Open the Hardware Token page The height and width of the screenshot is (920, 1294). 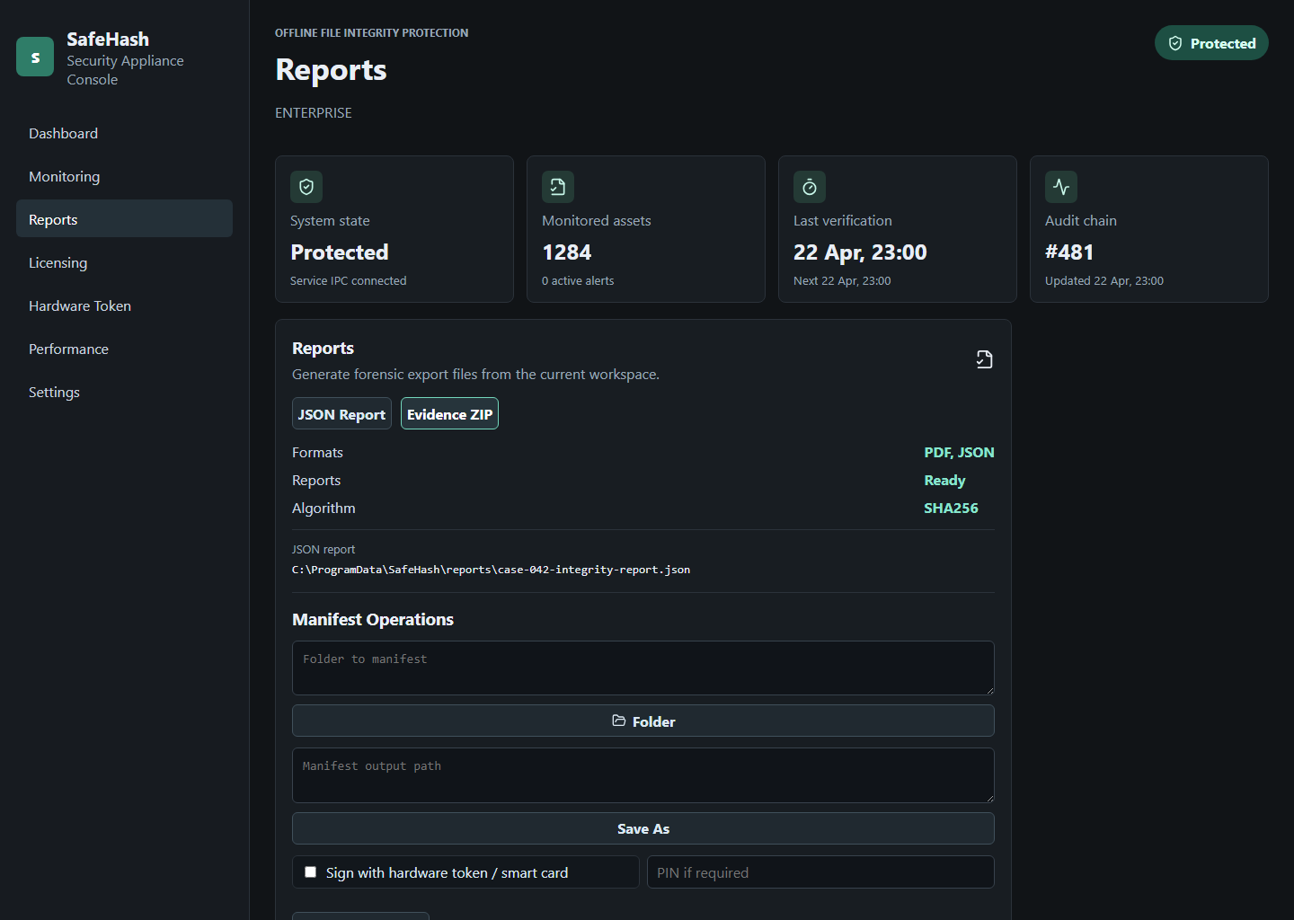click(x=79, y=305)
